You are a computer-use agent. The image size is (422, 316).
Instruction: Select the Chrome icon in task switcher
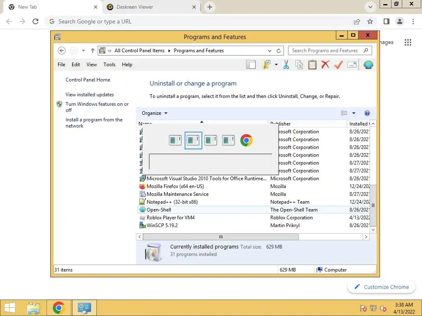click(246, 140)
